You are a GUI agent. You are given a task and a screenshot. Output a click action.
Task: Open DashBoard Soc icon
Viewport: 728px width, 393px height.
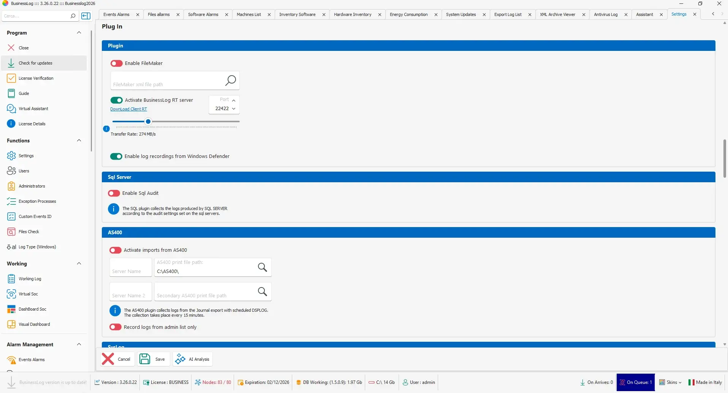pyautogui.click(x=11, y=309)
